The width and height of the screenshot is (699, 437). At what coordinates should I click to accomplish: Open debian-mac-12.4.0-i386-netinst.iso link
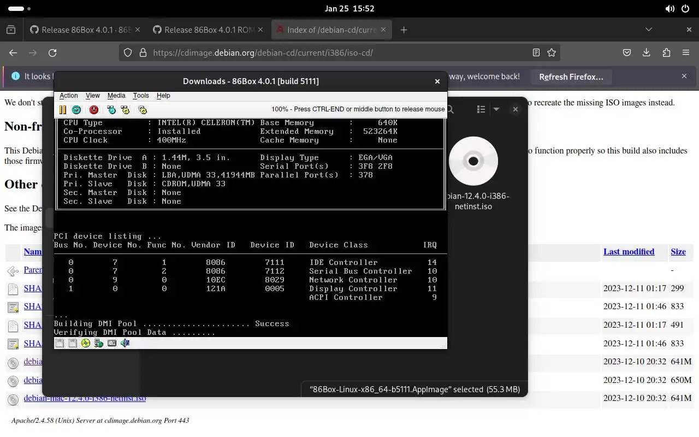[x=85, y=398]
